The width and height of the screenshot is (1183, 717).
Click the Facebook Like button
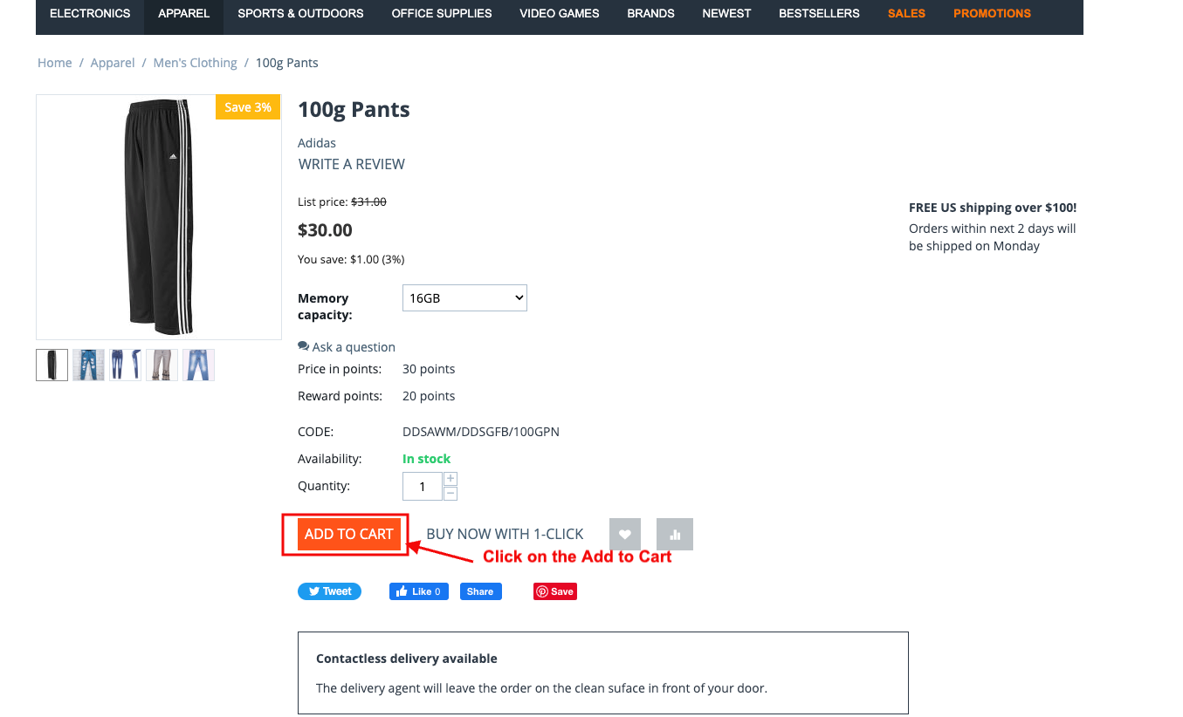point(419,591)
